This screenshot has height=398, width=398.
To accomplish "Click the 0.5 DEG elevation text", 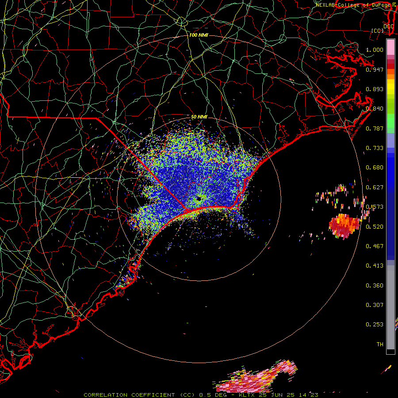I will (x=213, y=395).
